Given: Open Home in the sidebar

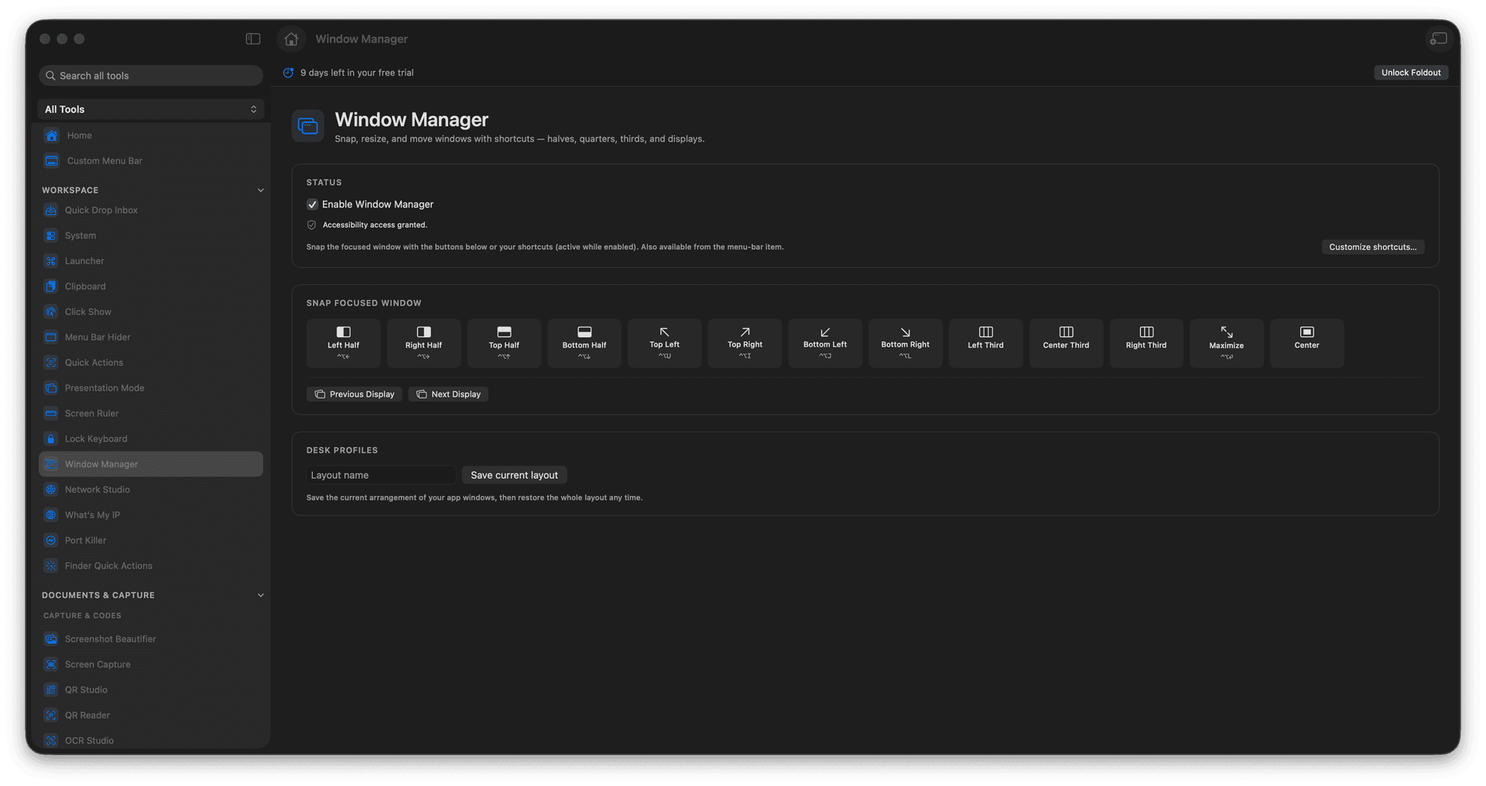Looking at the screenshot, I should coord(151,135).
